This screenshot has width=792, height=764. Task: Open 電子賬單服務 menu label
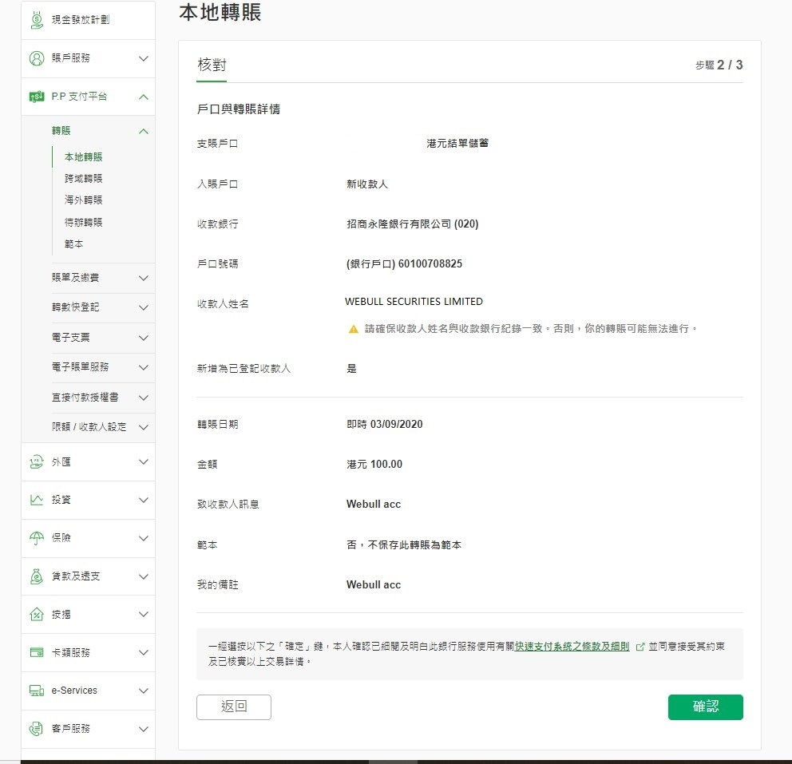coord(80,367)
